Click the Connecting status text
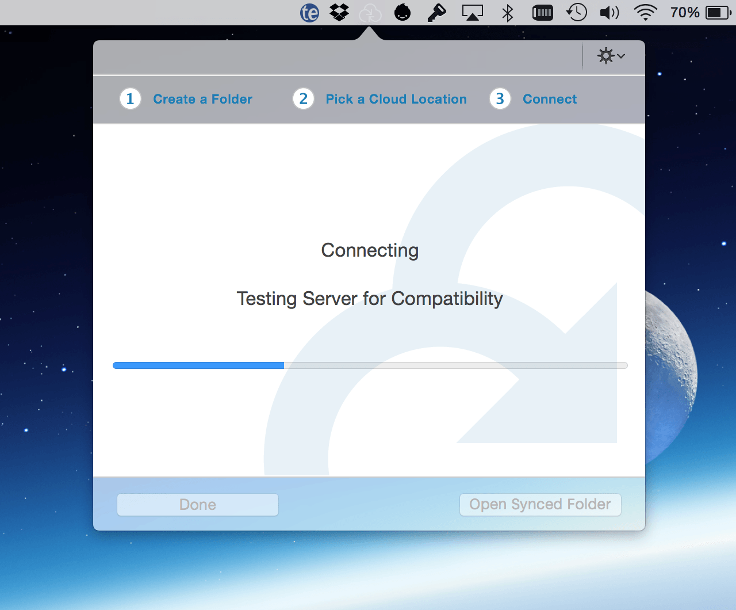Viewport: 736px width, 610px height. click(370, 250)
